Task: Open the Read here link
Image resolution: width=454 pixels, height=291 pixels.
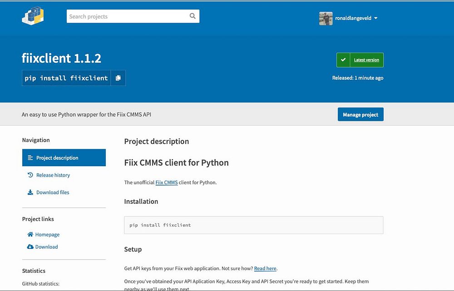Action: 265,268
